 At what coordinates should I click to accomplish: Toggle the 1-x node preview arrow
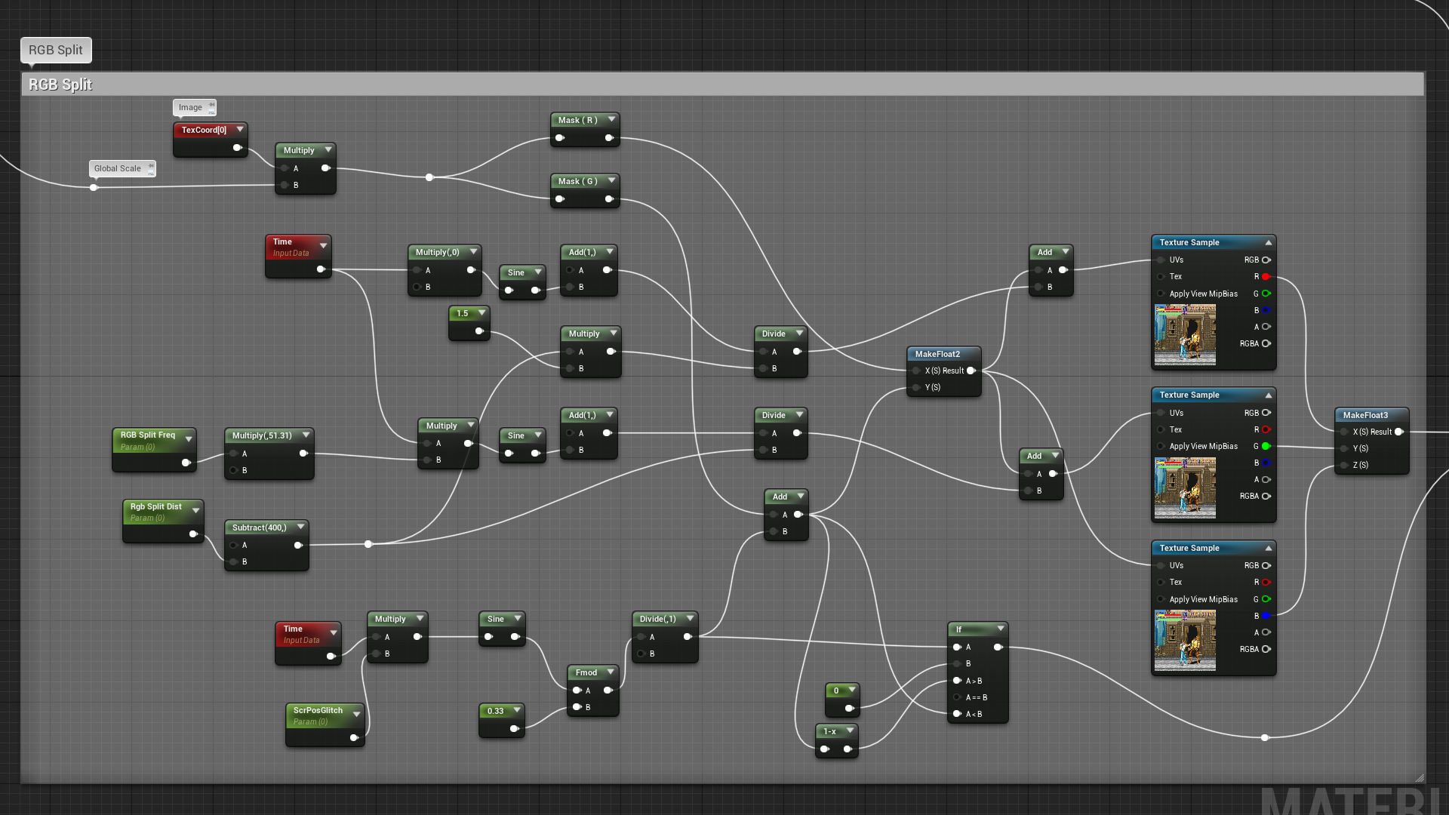coord(850,730)
